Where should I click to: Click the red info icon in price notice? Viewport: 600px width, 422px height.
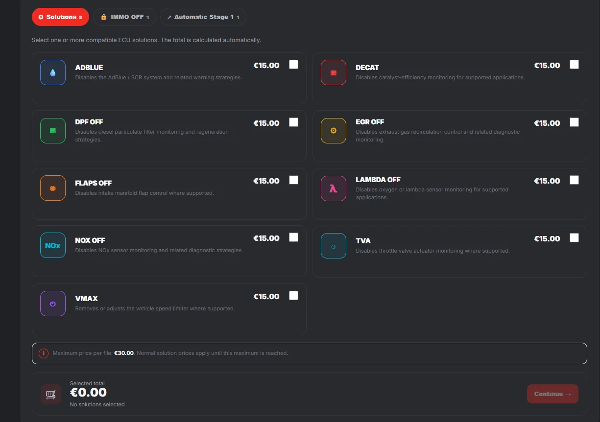(44, 353)
